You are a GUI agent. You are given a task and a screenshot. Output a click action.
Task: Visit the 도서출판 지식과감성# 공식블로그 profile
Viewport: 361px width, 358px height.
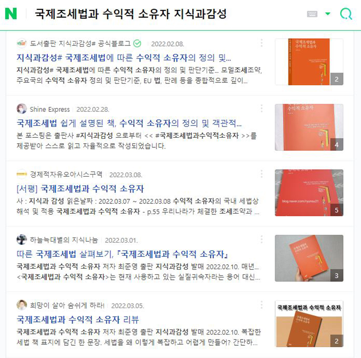[x=80, y=43]
